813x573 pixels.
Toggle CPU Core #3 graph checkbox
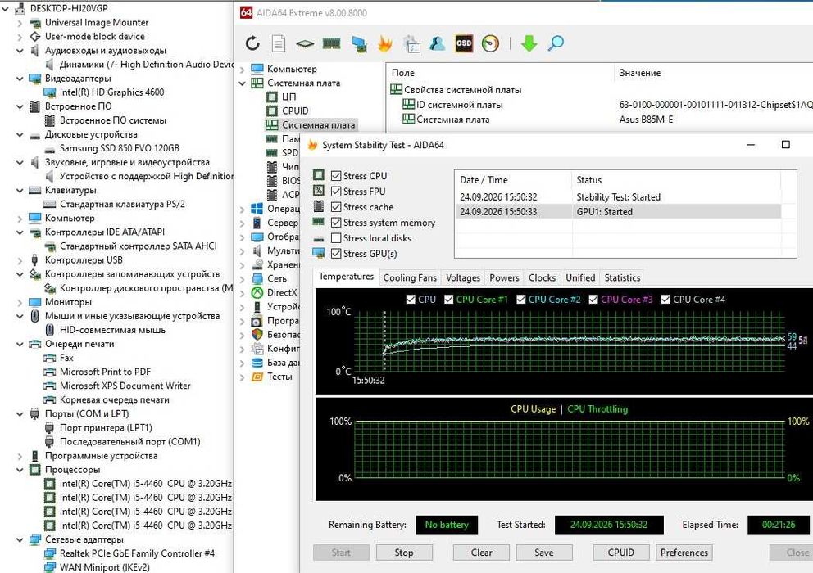593,300
